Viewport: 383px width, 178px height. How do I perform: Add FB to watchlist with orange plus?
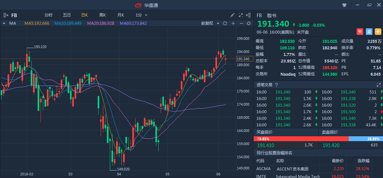click(x=377, y=32)
